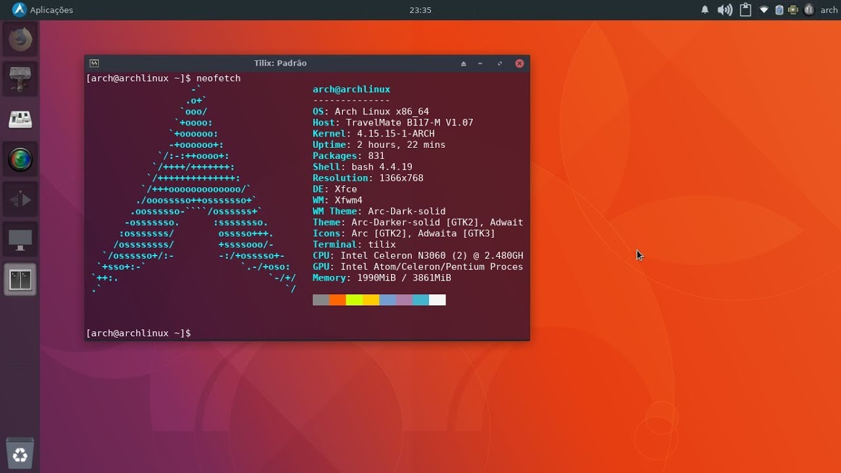
Task: Click the Tilix window menu icon
Action: coord(94,63)
